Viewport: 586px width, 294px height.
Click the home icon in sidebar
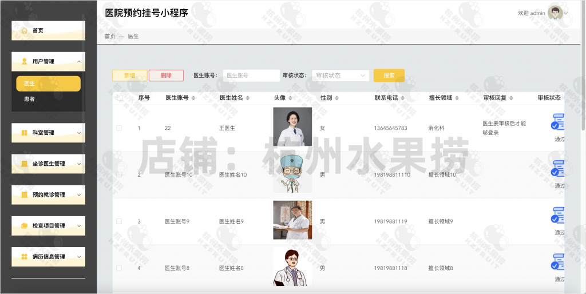24,30
